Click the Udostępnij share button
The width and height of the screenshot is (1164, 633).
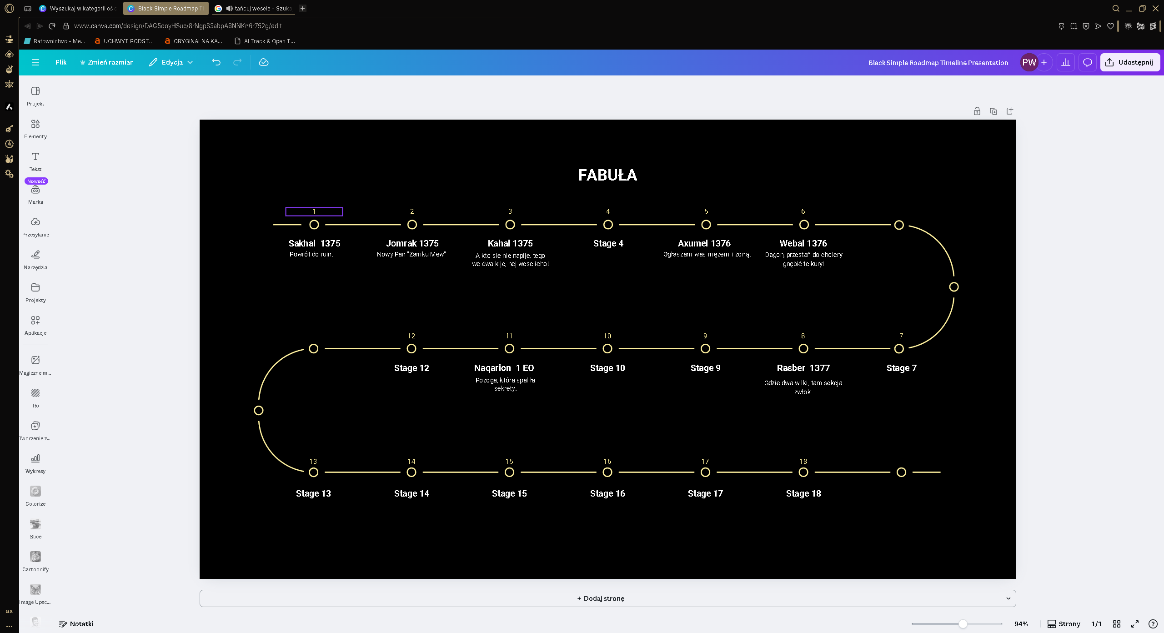pyautogui.click(x=1130, y=62)
